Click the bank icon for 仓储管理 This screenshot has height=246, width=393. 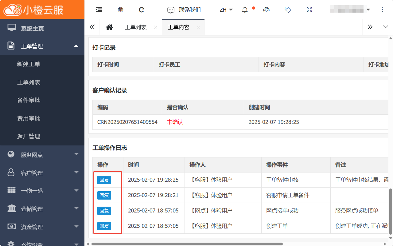pos(11,208)
